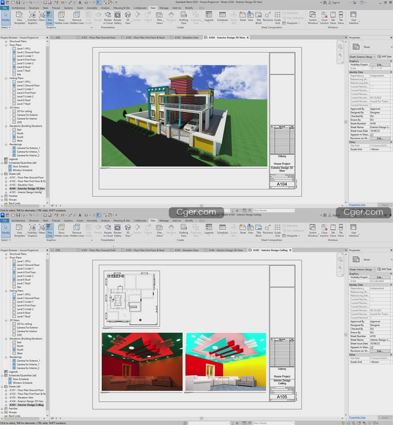The height and width of the screenshot is (425, 393).
Task: Click the ceiling plan viewport on sheet A105
Action: point(132,298)
